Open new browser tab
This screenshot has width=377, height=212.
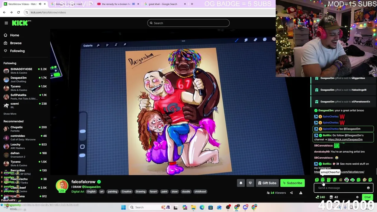(192, 4)
